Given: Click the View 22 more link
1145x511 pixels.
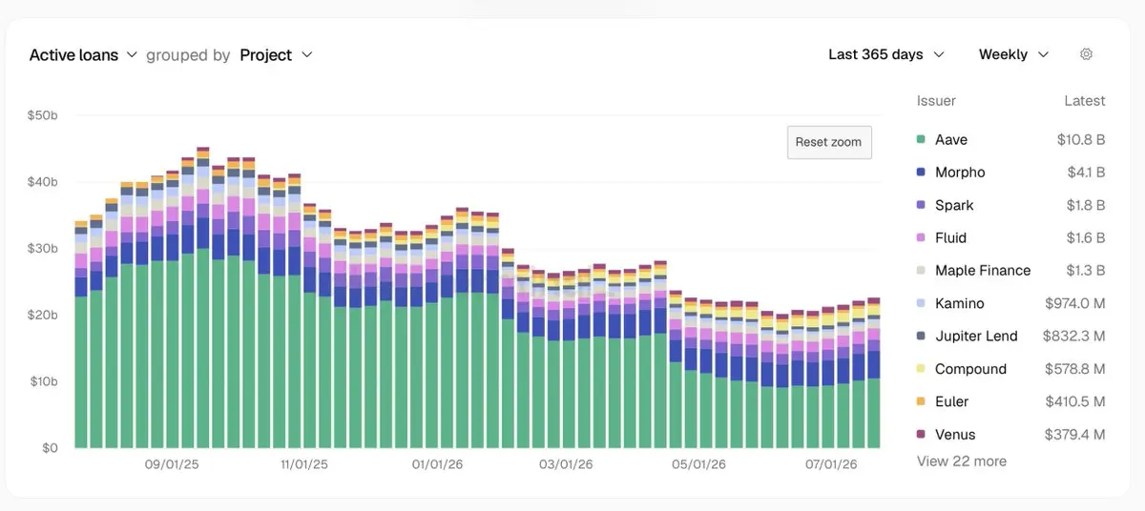Looking at the screenshot, I should click(x=962, y=461).
